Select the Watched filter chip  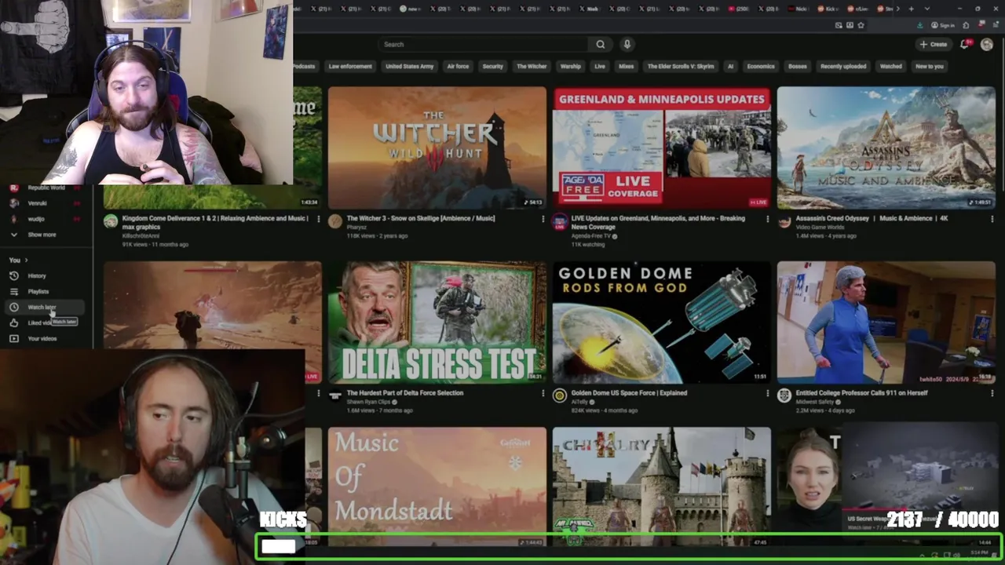point(891,67)
